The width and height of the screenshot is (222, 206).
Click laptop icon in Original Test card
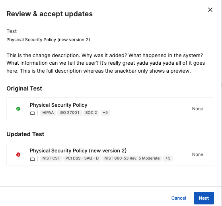tap(32, 113)
